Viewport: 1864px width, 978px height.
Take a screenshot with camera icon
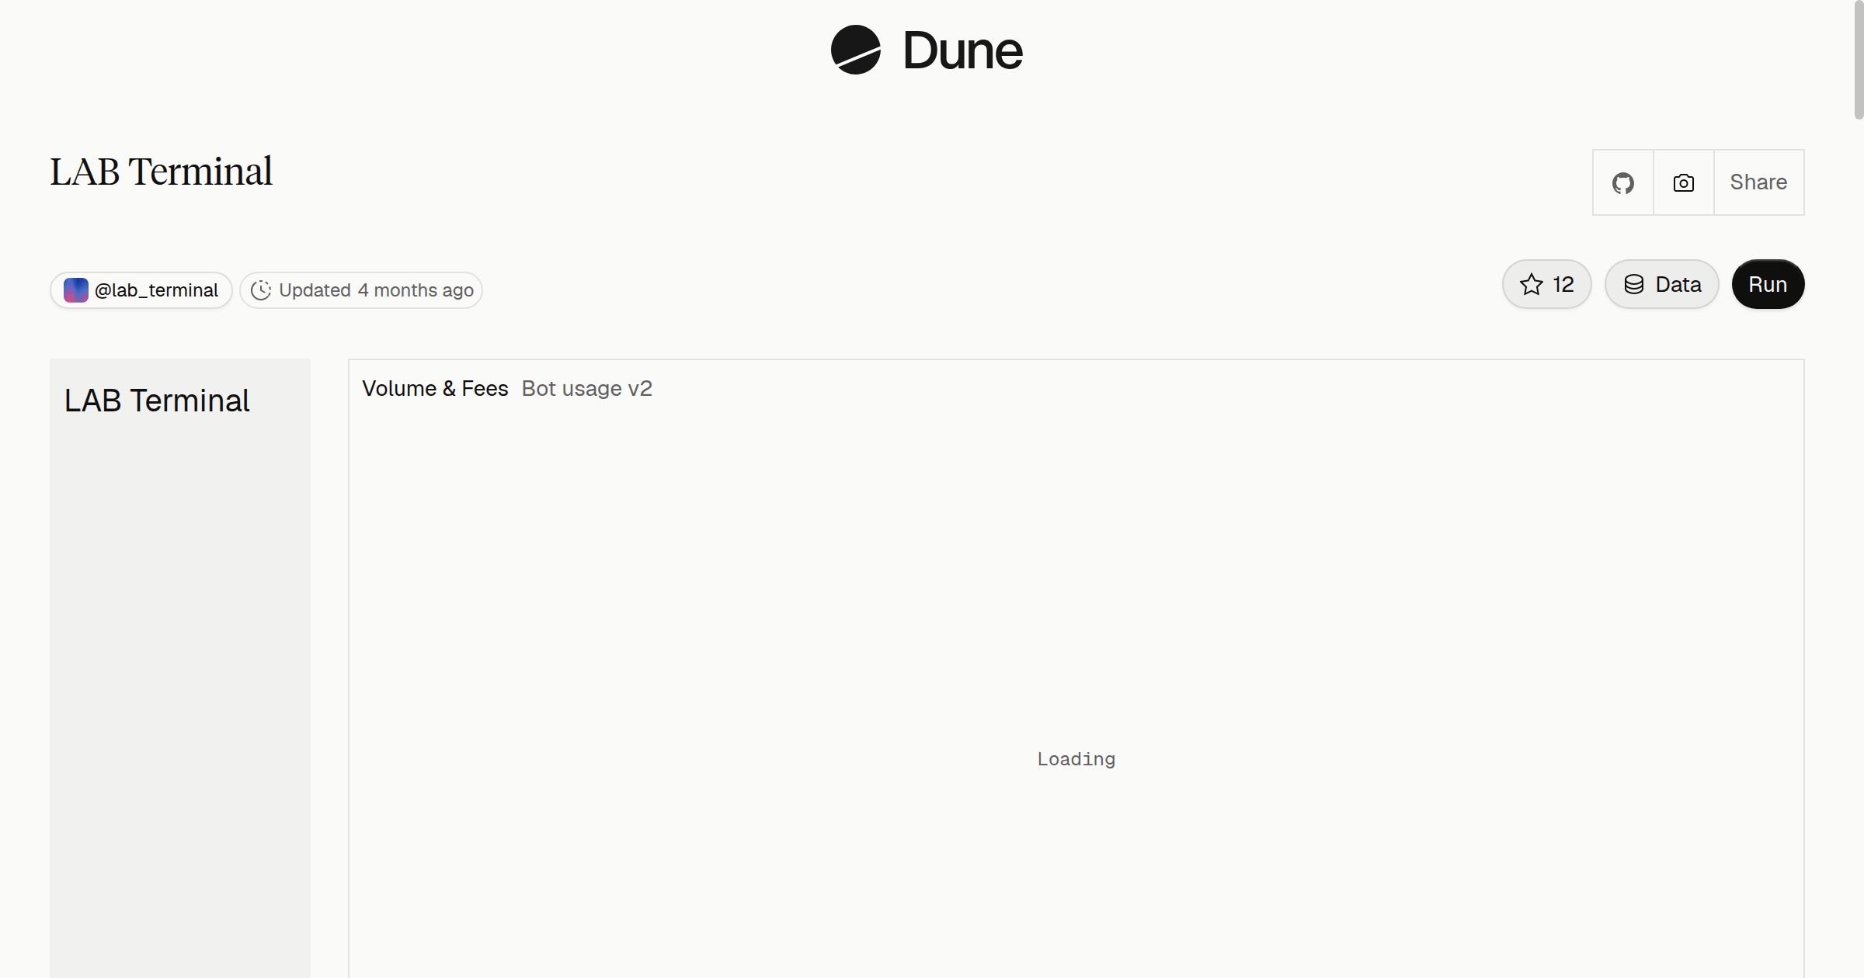[x=1684, y=182]
